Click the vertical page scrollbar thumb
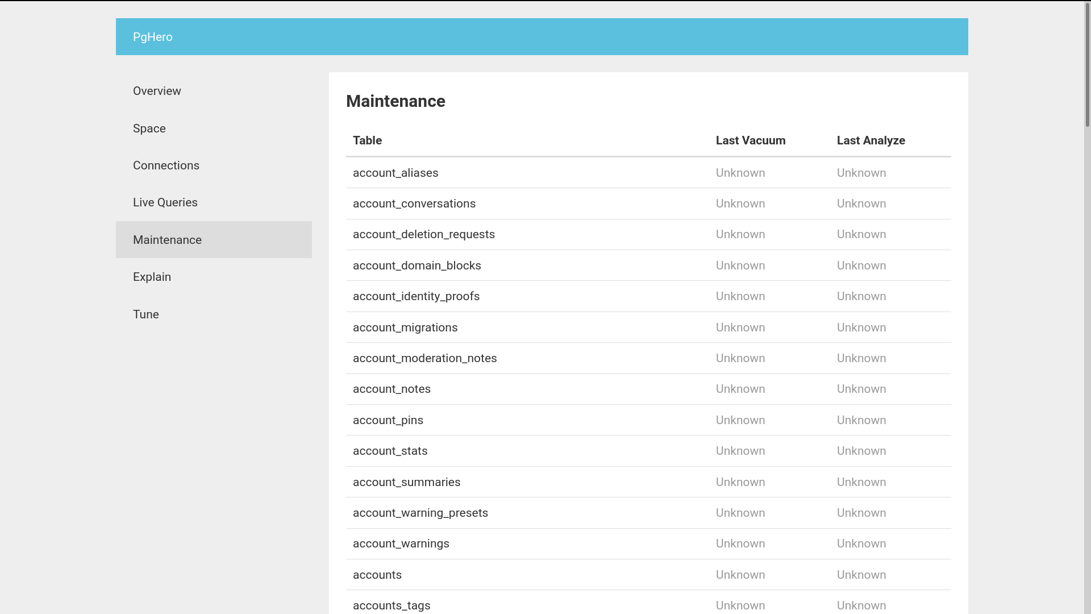Viewport: 1091px width, 614px height. tap(1087, 65)
